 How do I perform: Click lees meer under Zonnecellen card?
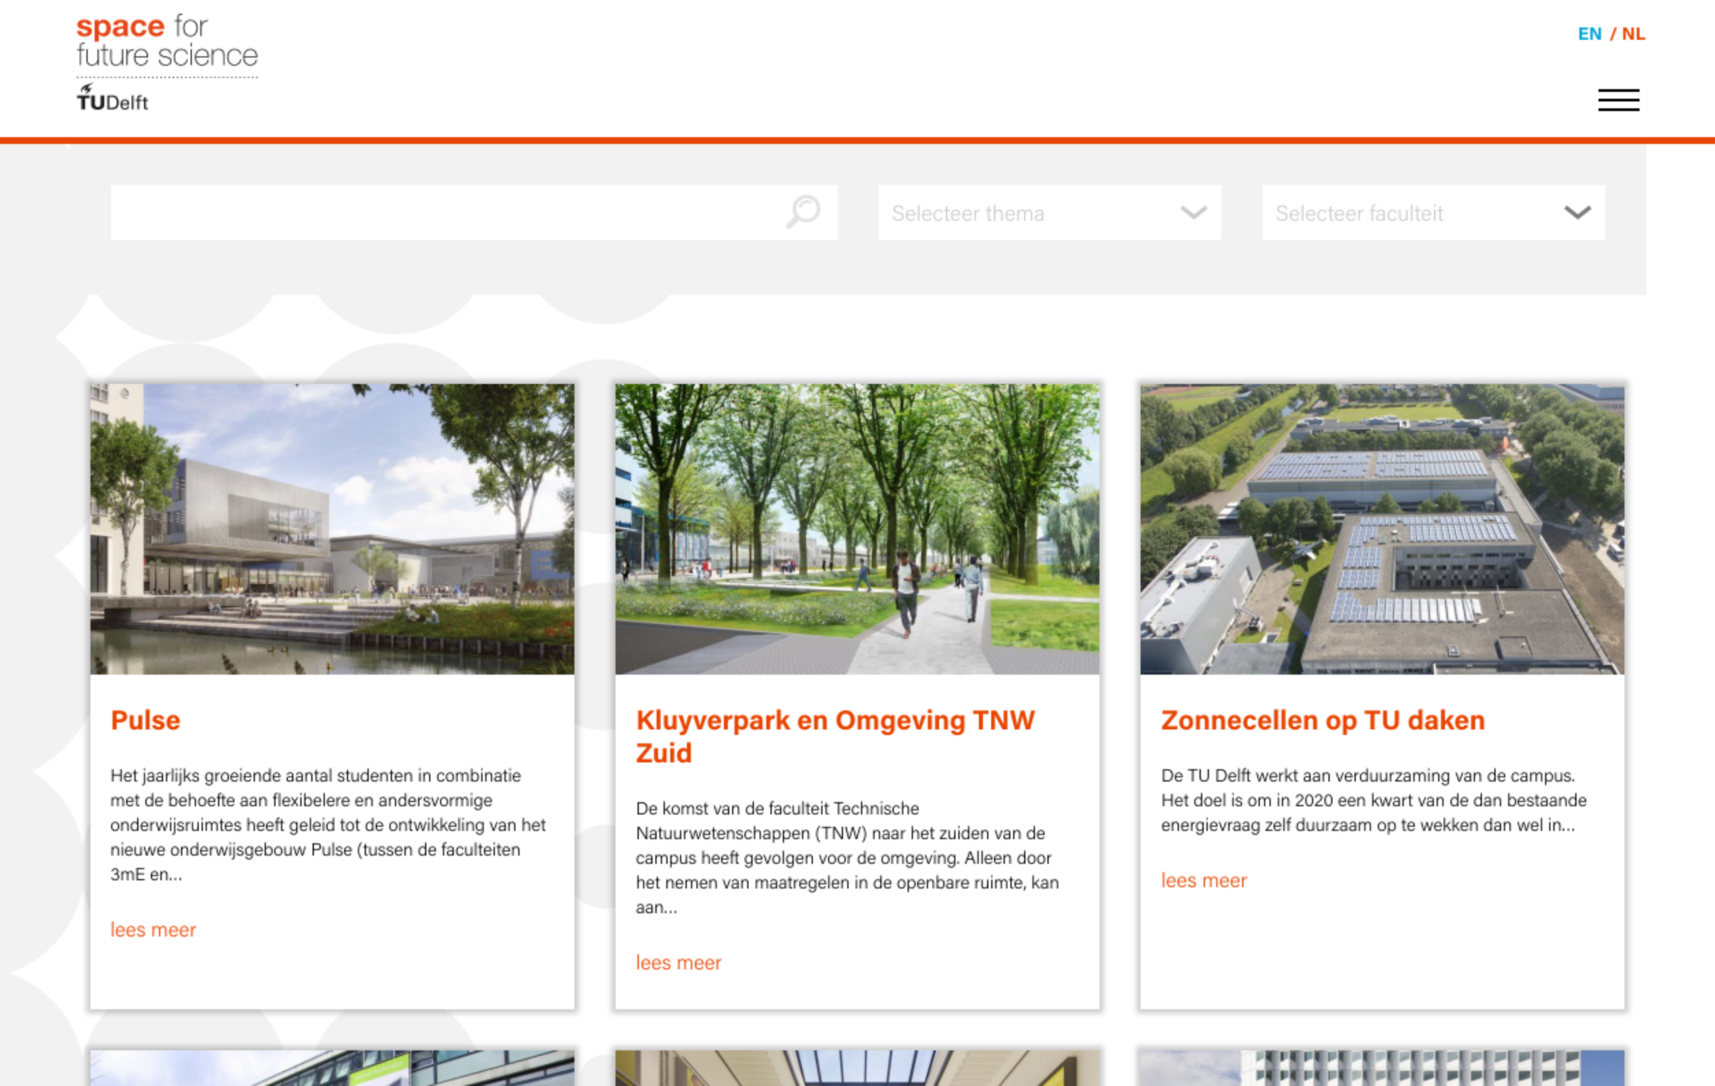[1204, 880]
